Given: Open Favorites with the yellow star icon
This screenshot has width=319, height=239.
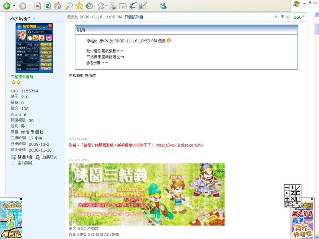Looking at the screenshot, I should [x=79, y=6].
